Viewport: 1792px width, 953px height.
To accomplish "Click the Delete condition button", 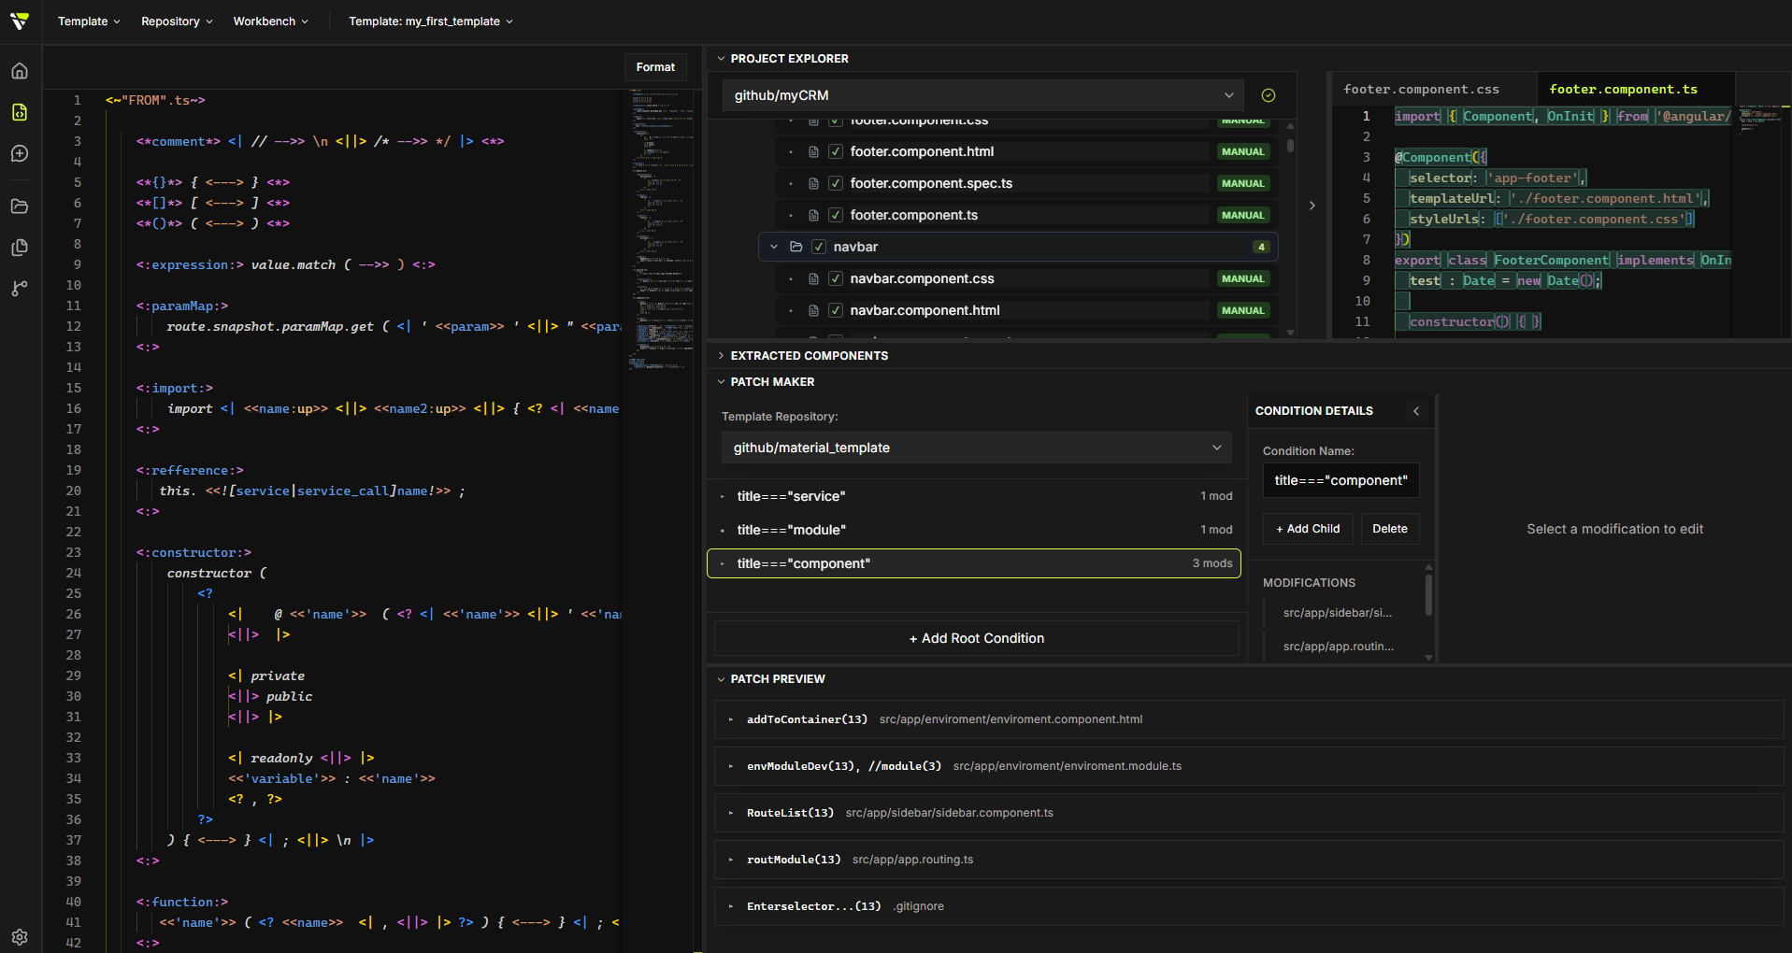I will click(x=1390, y=529).
